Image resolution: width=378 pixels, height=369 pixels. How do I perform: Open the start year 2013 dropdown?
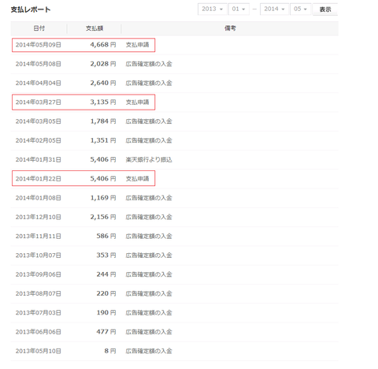212,9
